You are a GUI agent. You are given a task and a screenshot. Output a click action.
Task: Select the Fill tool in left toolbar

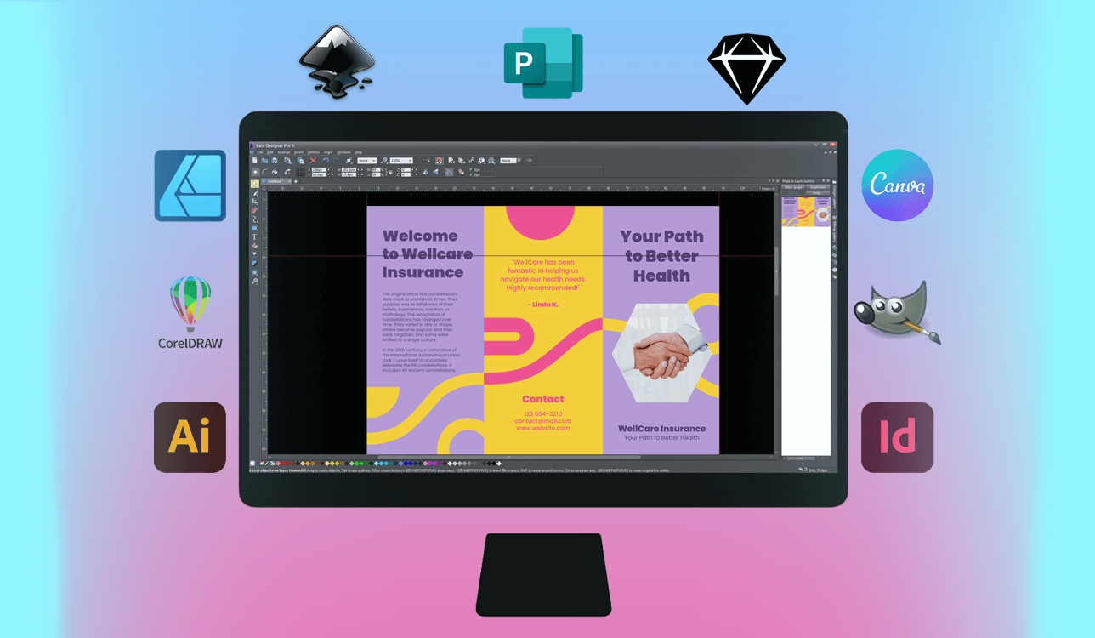click(x=254, y=246)
